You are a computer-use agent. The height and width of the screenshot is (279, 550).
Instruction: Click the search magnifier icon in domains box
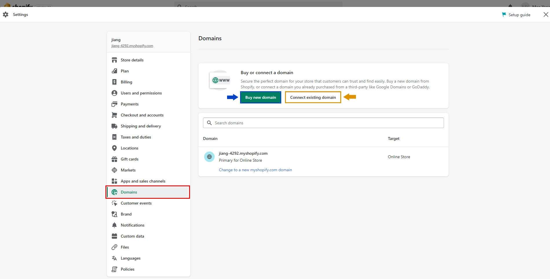pos(209,123)
